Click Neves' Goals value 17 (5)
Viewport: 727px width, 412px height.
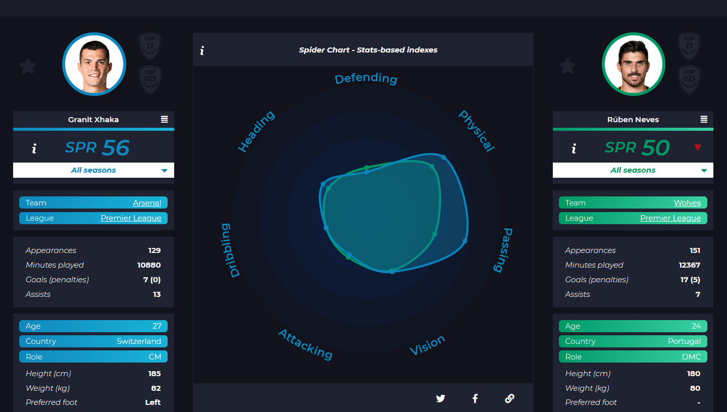coord(690,280)
